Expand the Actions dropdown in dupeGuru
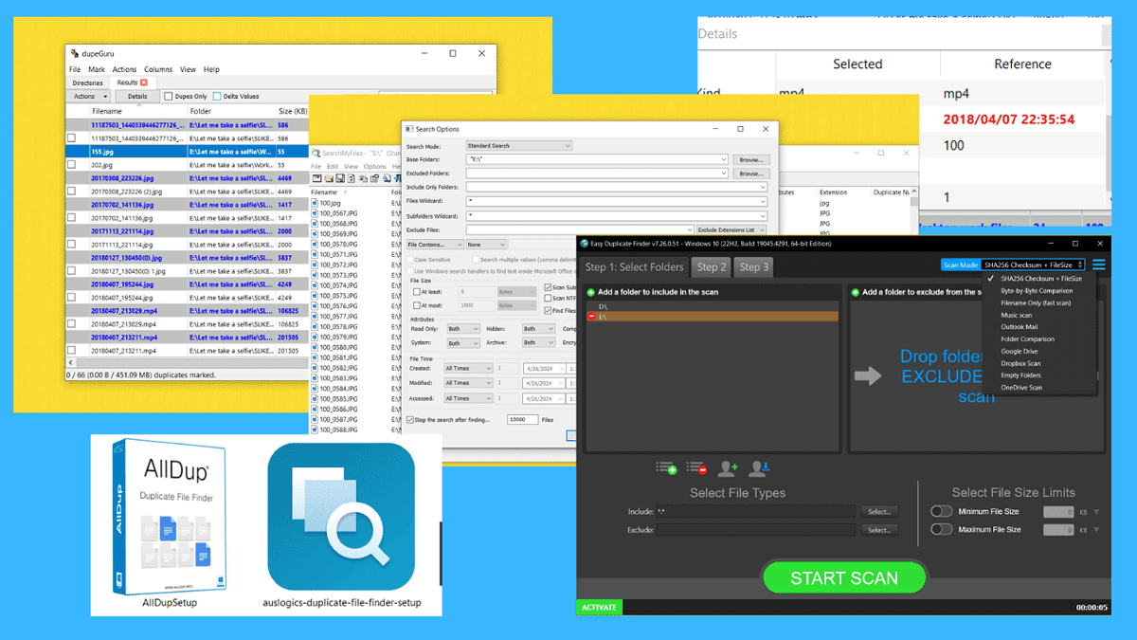This screenshot has width=1137, height=640. pyautogui.click(x=87, y=95)
